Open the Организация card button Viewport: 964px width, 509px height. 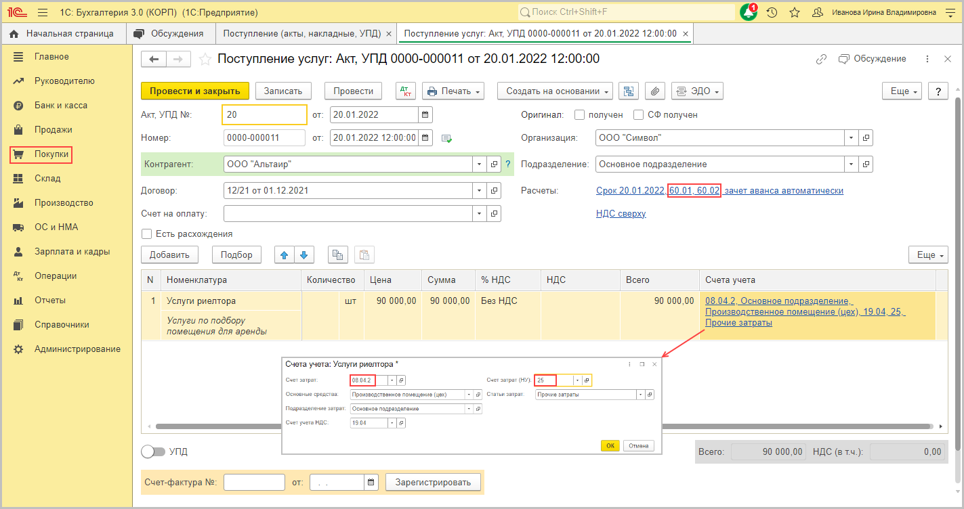[x=866, y=138]
